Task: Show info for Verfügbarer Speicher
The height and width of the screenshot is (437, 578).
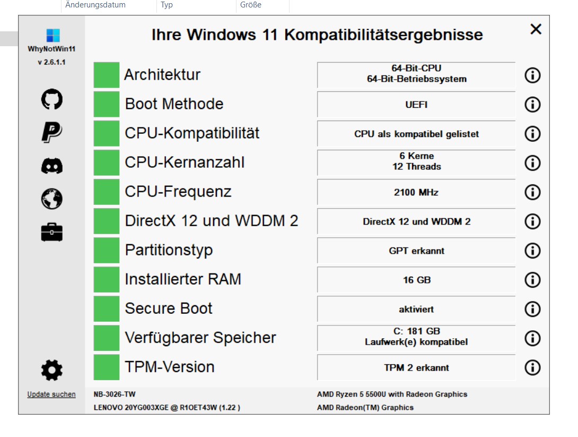Action: tap(532, 338)
